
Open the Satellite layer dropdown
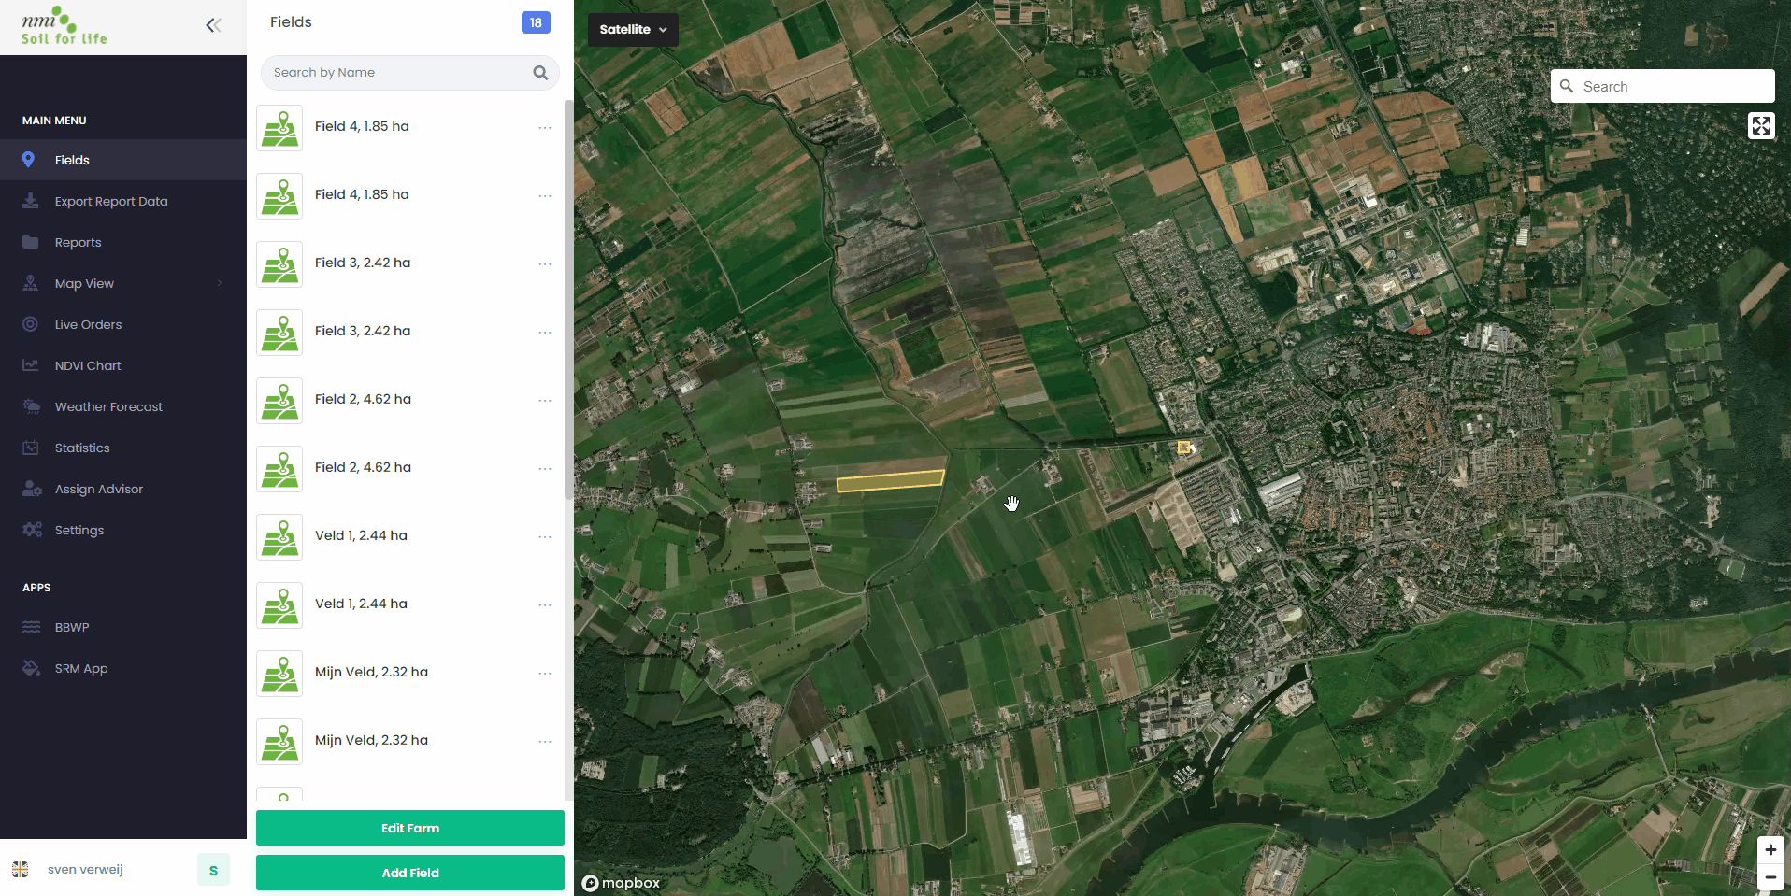[x=632, y=29]
